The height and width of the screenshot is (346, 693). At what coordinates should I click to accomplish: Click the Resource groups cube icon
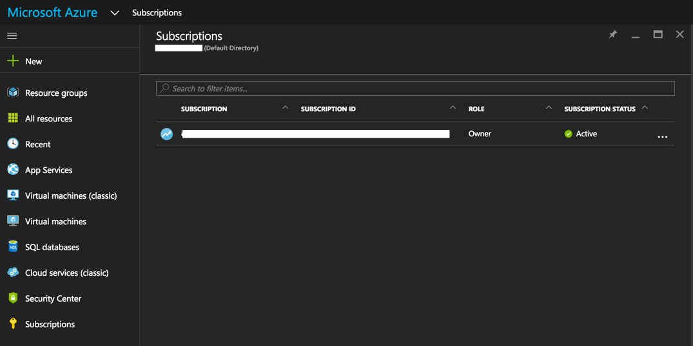[x=13, y=93]
